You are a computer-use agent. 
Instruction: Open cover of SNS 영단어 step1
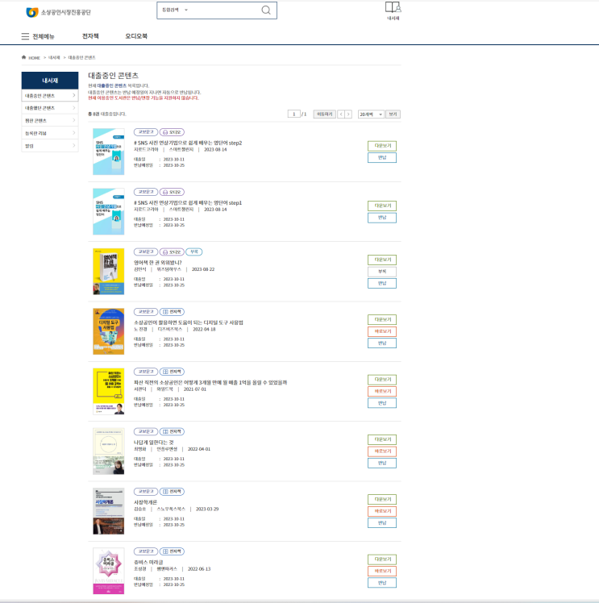pos(108,211)
